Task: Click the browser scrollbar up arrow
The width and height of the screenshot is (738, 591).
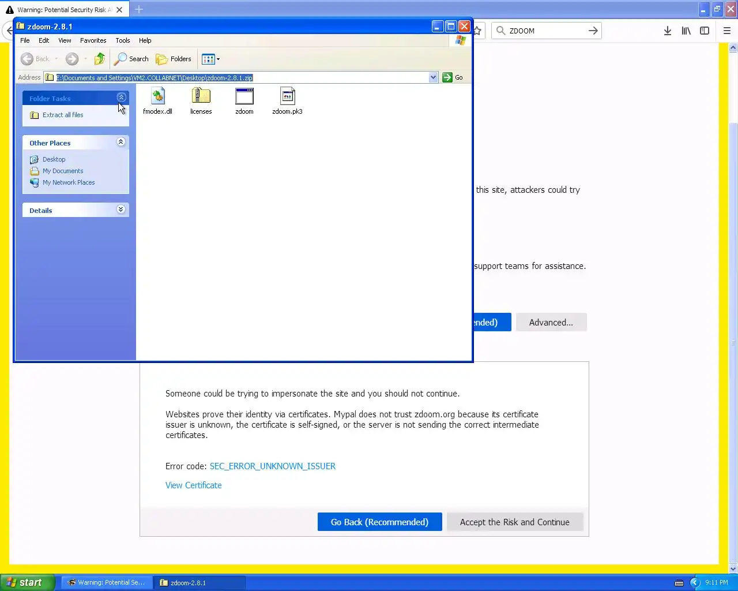Action: click(x=733, y=48)
